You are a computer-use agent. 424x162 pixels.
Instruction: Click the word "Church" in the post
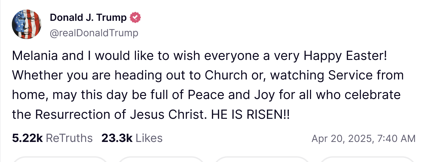(x=226, y=75)
